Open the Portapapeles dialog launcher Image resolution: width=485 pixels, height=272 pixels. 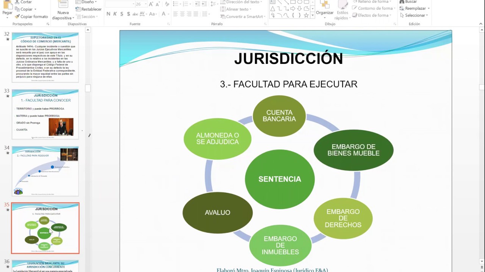click(48, 24)
